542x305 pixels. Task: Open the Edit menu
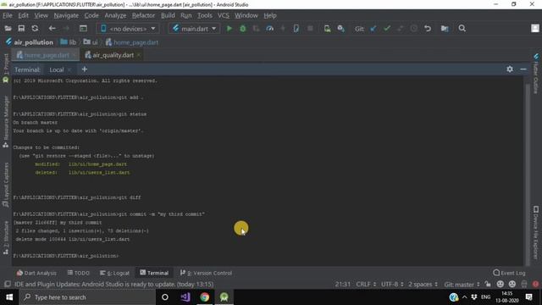tap(23, 15)
